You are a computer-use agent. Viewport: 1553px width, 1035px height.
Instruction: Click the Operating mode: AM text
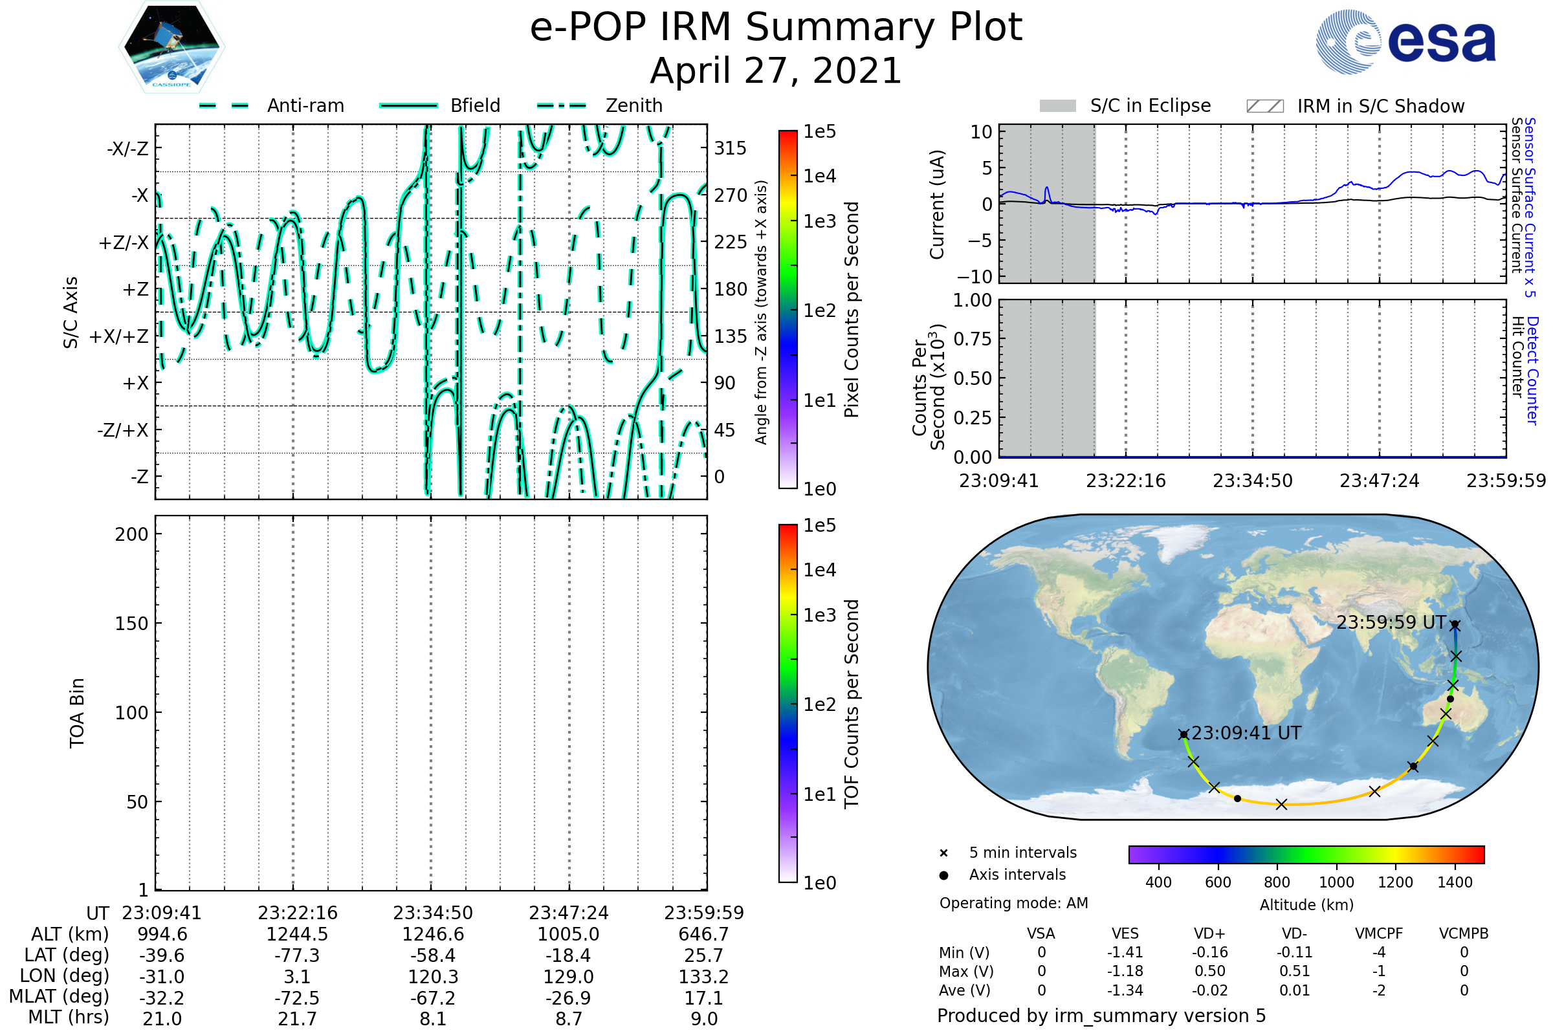coord(1013,903)
